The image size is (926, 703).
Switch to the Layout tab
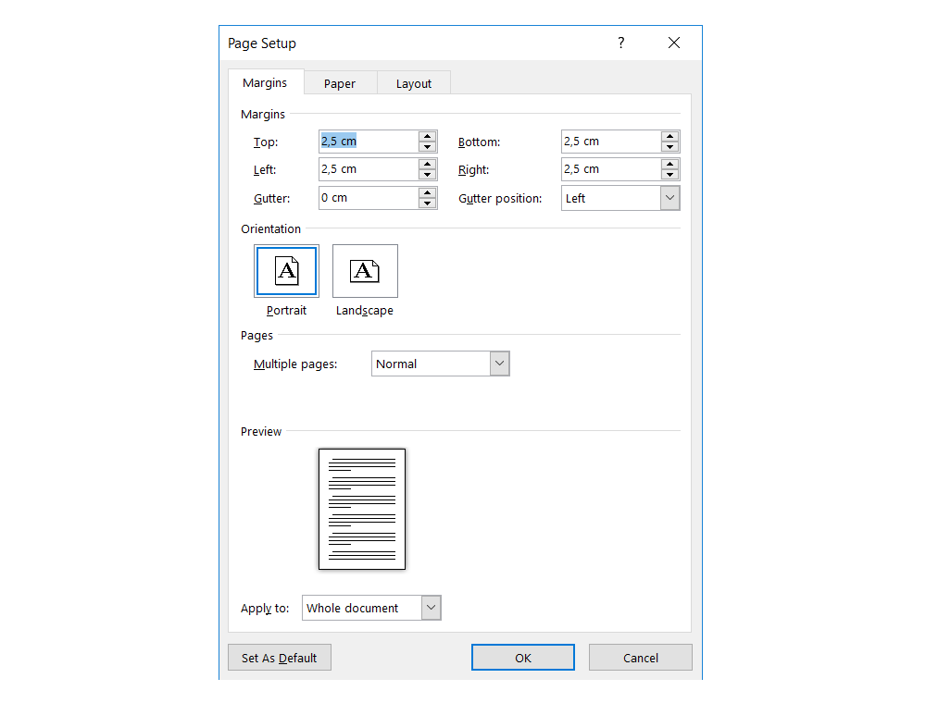[414, 83]
